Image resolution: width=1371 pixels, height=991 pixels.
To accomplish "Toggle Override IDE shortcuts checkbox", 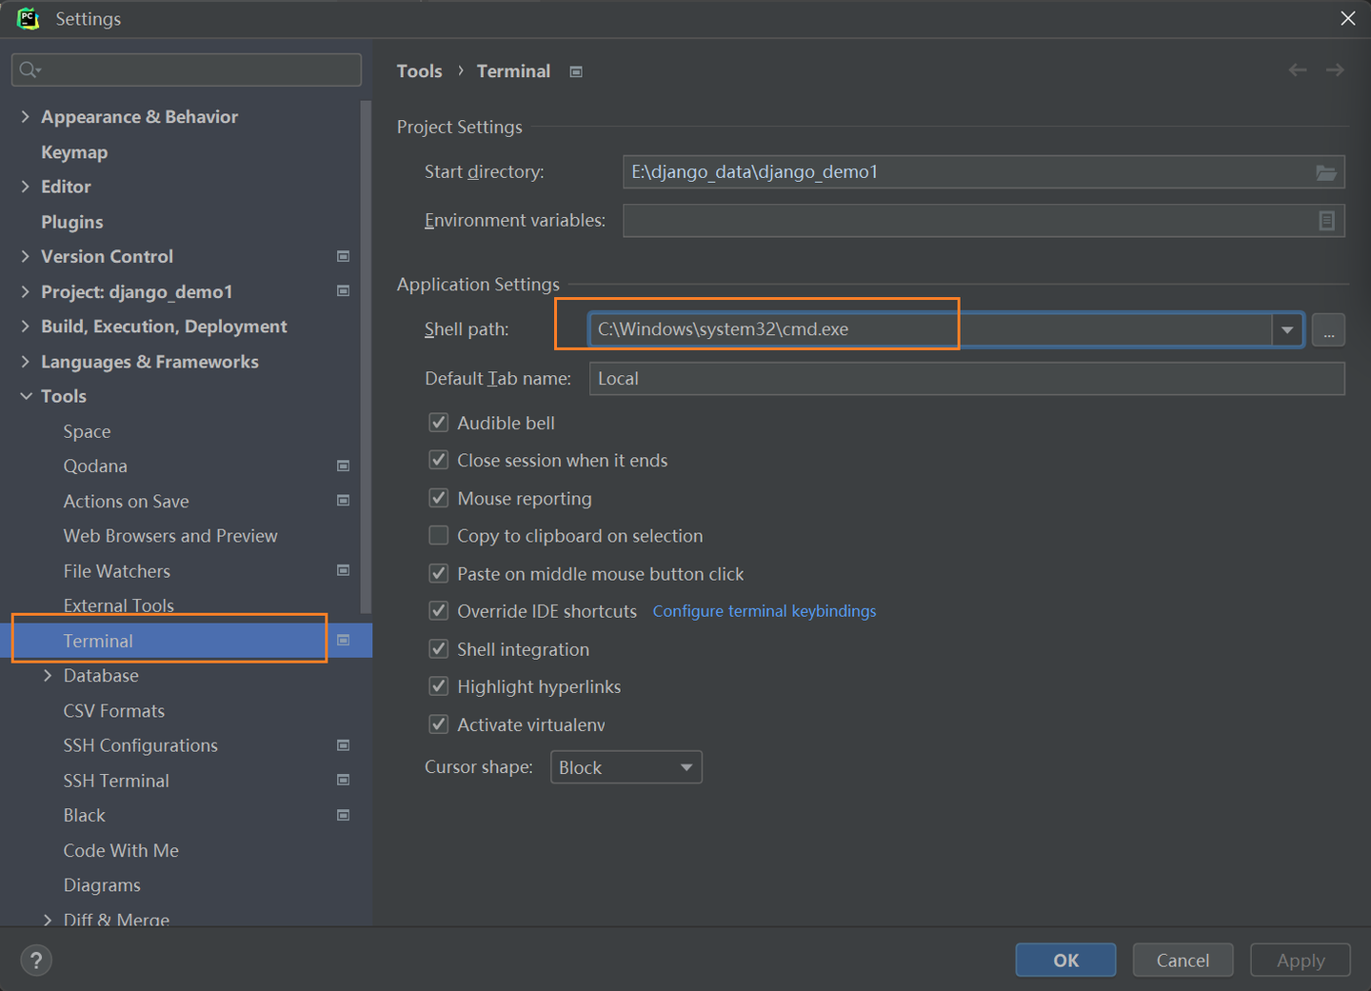I will [x=439, y=611].
